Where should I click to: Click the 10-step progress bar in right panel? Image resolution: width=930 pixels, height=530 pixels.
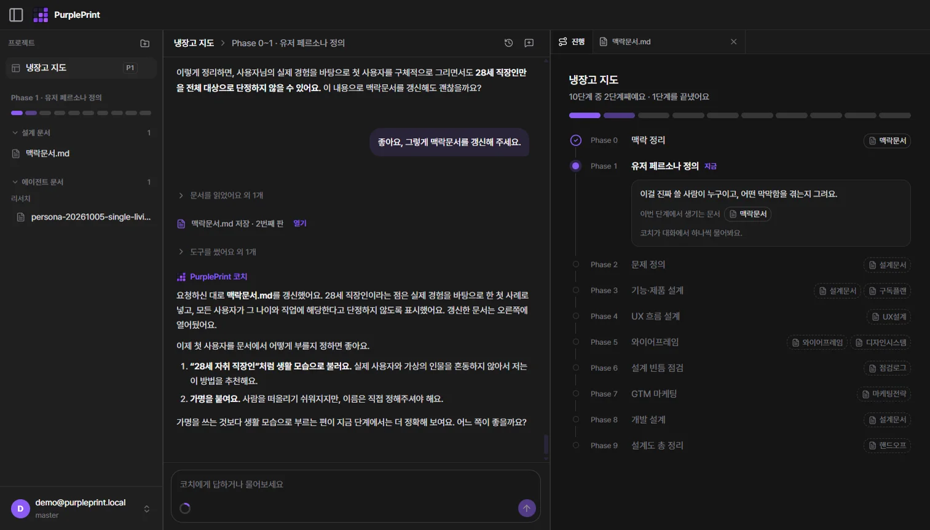[740, 116]
